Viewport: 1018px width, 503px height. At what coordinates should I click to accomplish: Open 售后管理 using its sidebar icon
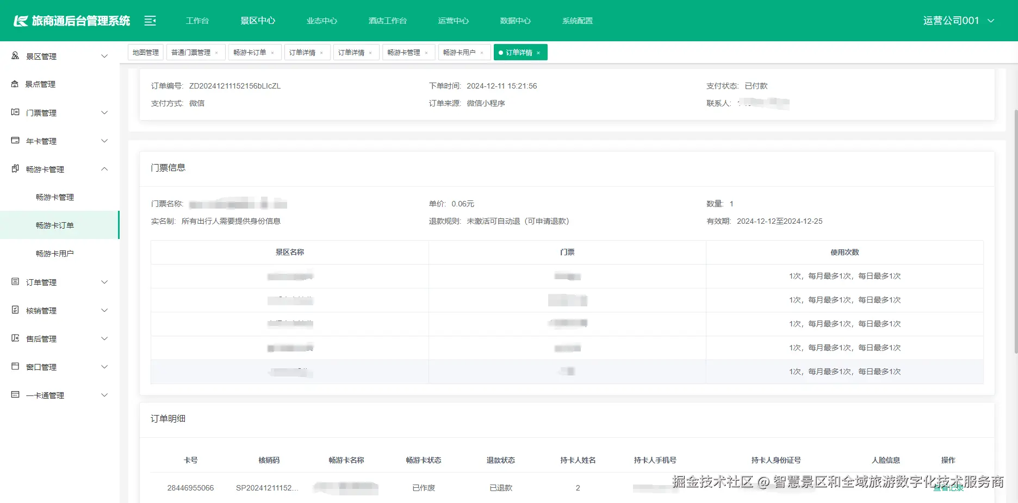(14, 338)
